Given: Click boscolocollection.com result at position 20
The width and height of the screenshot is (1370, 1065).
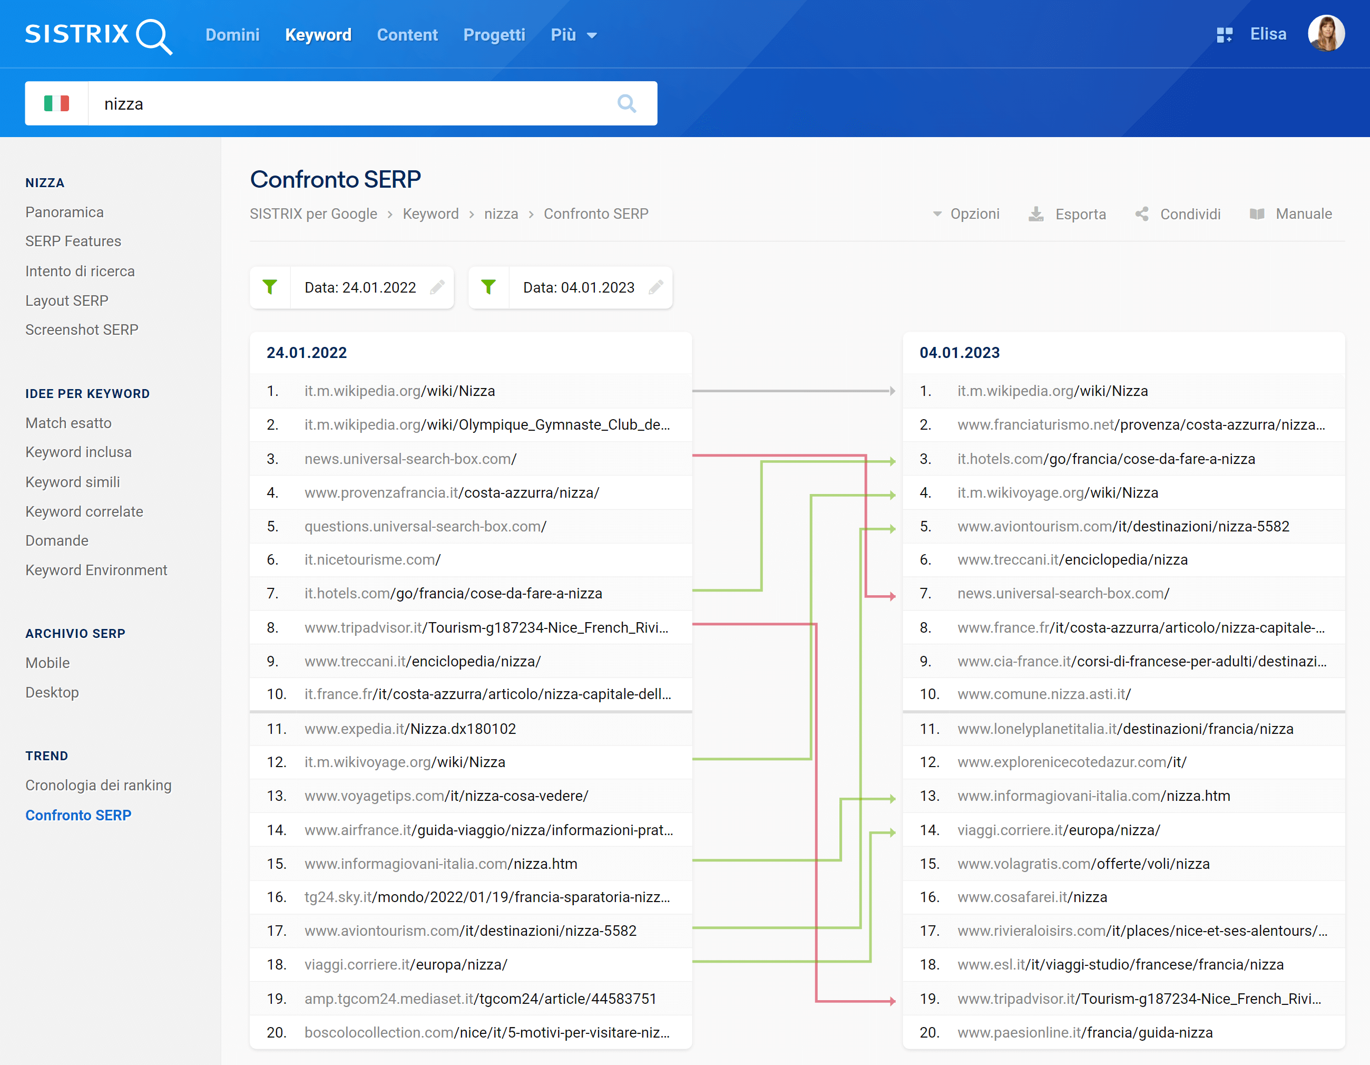Looking at the screenshot, I should click(x=487, y=1033).
